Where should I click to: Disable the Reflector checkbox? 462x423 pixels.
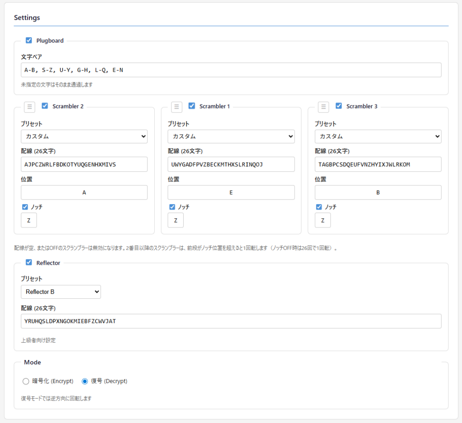[29, 263]
